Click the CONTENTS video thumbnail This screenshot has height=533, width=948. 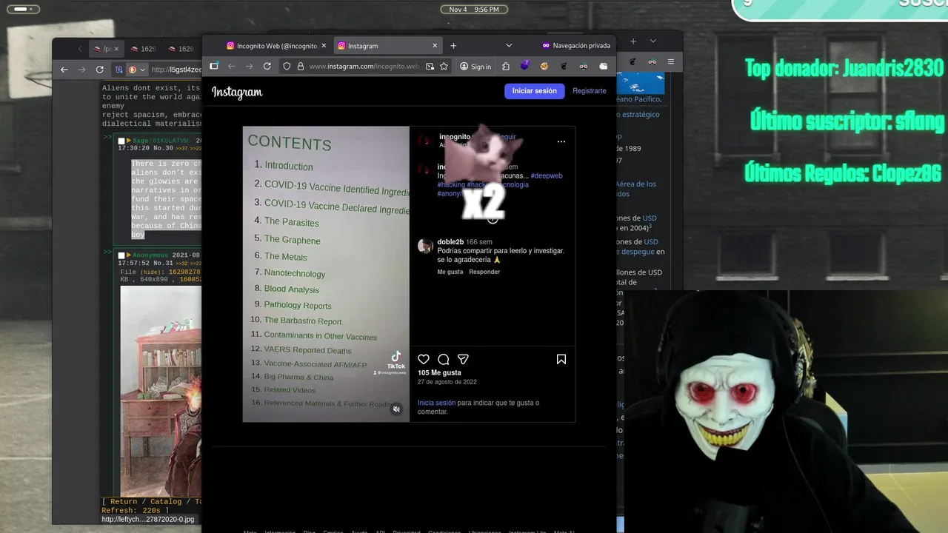[x=326, y=274]
